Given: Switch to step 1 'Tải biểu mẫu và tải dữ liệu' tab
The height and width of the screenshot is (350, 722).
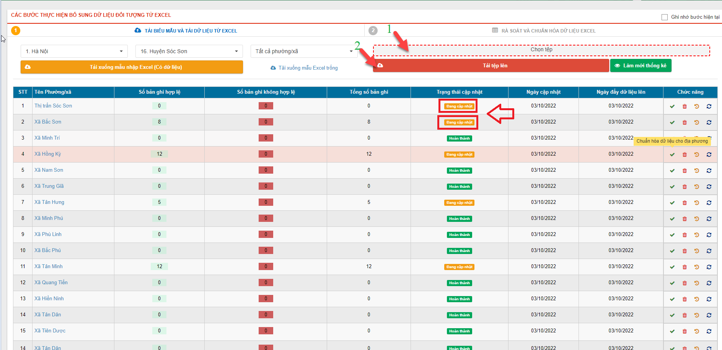Looking at the screenshot, I should pyautogui.click(x=186, y=31).
